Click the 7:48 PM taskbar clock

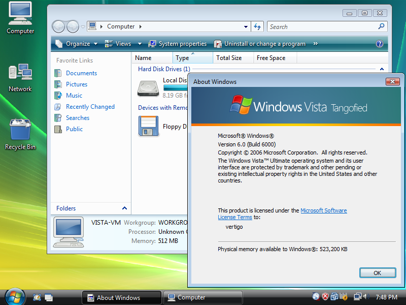[386, 297]
